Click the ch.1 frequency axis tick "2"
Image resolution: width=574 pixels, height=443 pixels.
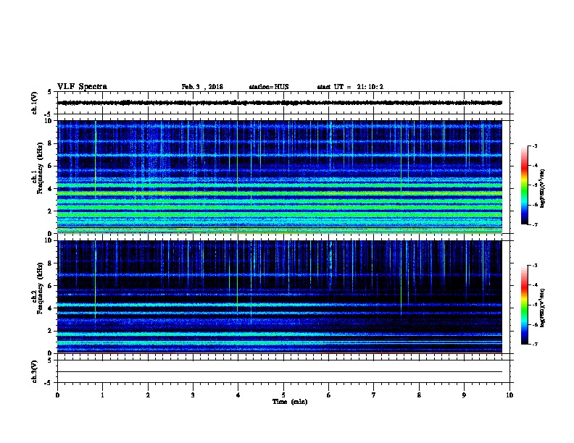pos(50,211)
